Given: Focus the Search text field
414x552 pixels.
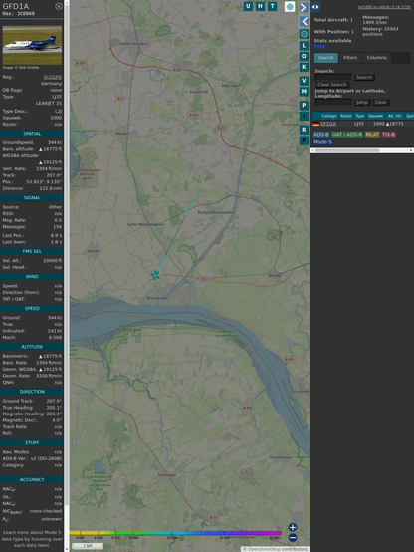Looking at the screenshot, I should tap(333, 77).
